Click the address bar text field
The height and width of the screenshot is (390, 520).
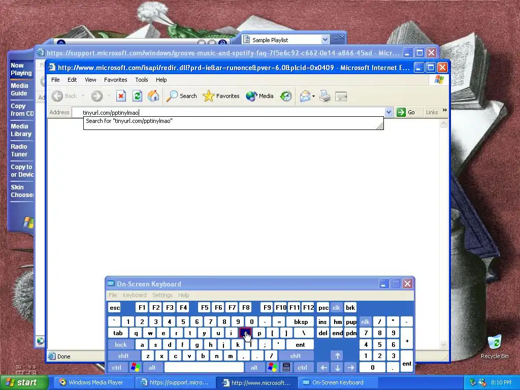(228, 112)
